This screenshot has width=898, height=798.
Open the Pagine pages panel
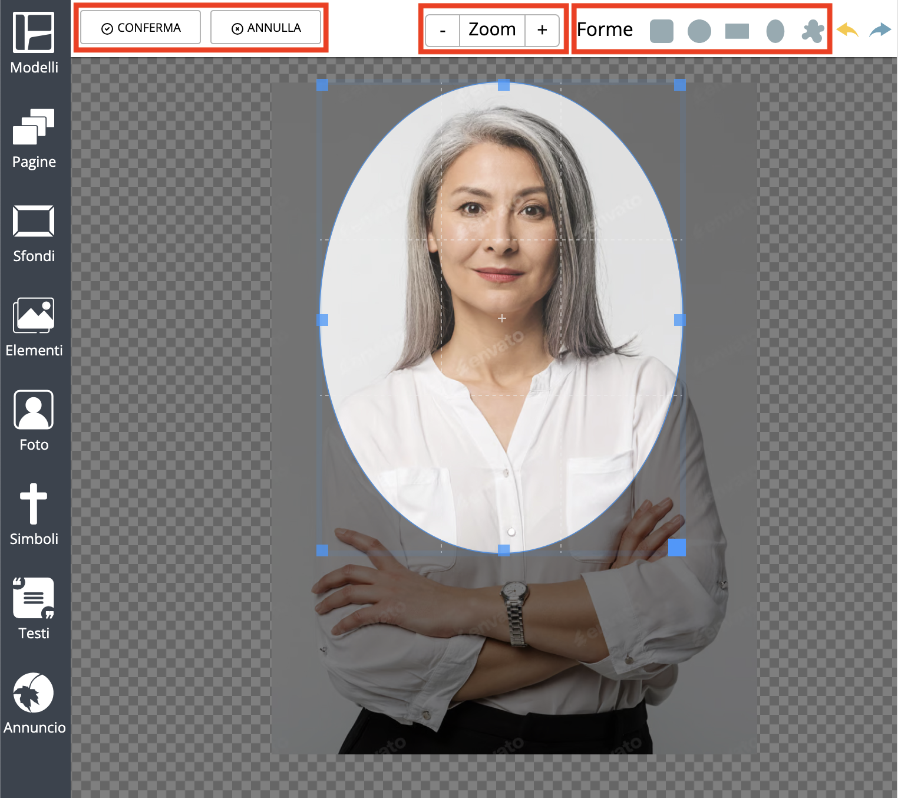tap(34, 138)
